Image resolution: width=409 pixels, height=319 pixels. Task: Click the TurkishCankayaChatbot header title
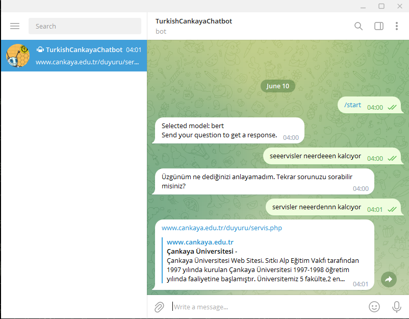[x=193, y=21]
